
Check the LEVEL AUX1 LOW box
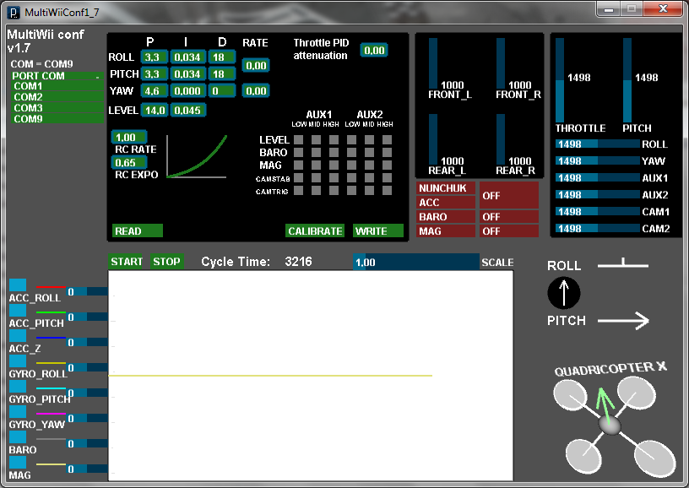pos(298,139)
